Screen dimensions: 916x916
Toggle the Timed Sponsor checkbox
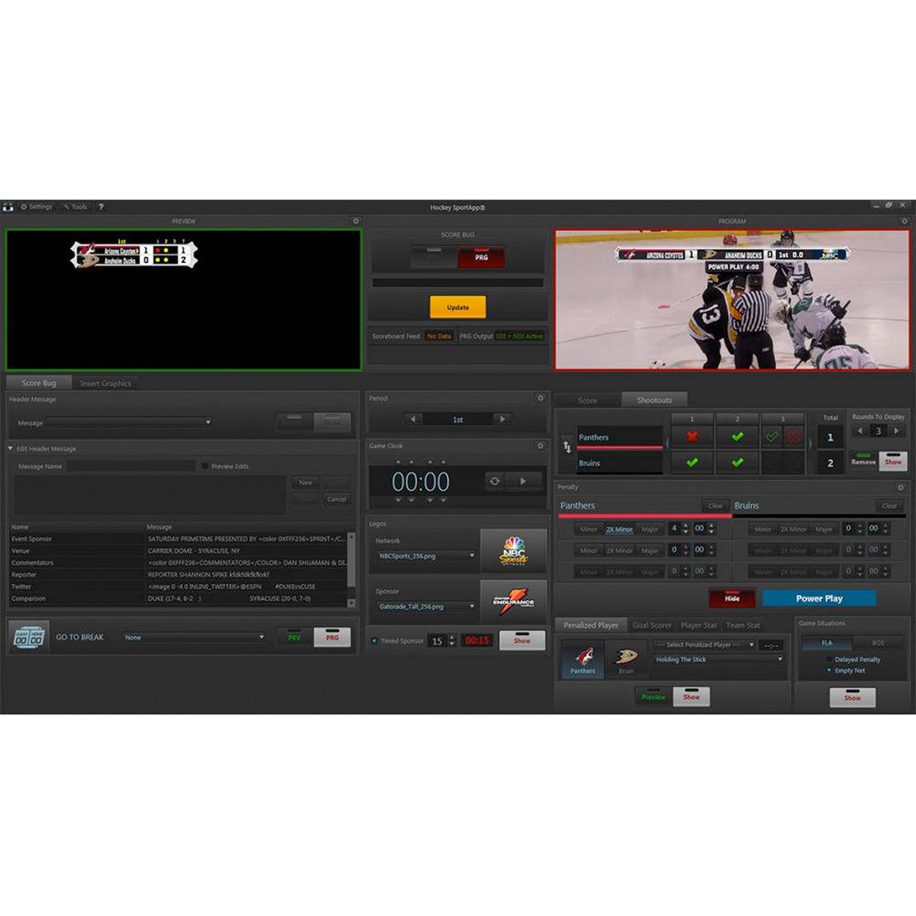[375, 641]
